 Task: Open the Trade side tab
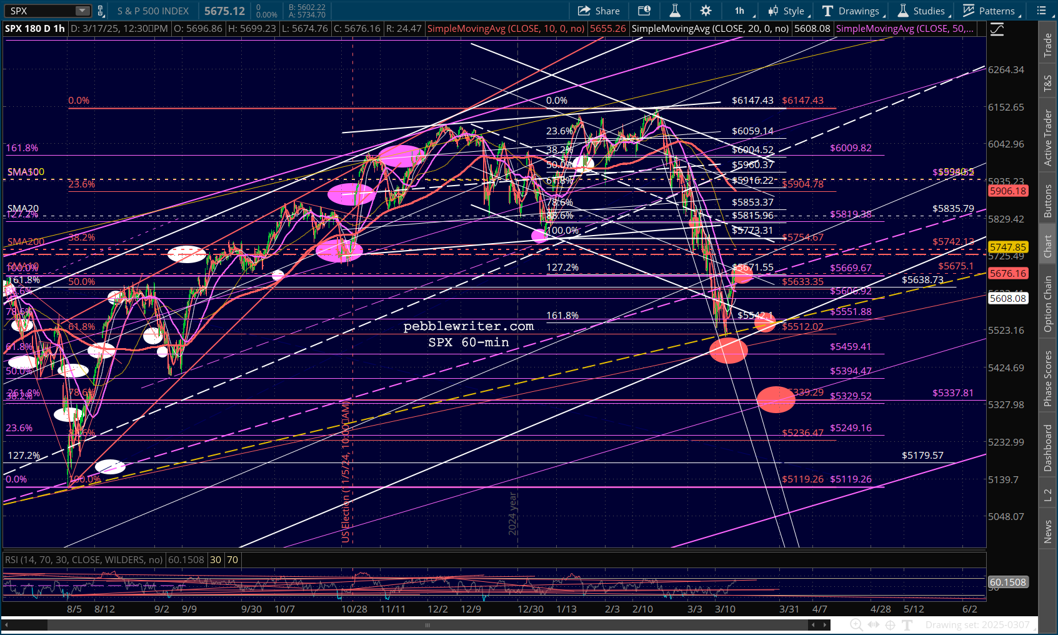point(1048,45)
